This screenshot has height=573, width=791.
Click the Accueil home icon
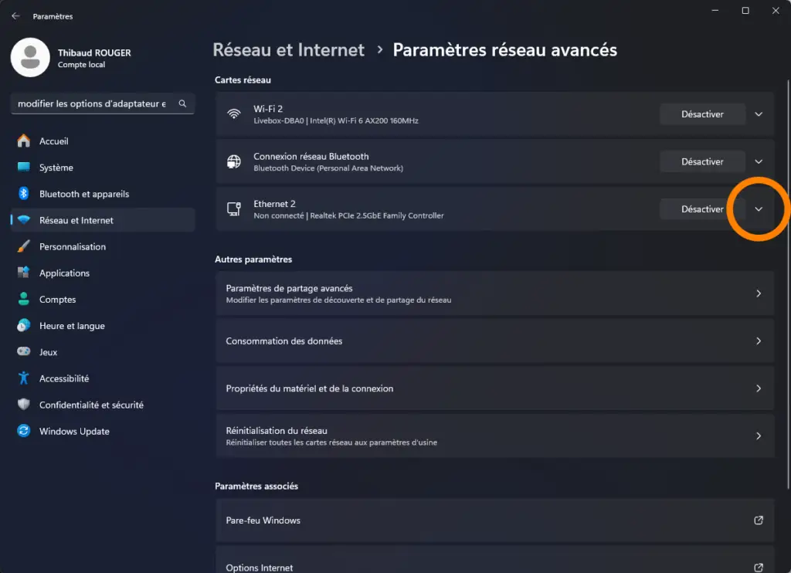24,141
